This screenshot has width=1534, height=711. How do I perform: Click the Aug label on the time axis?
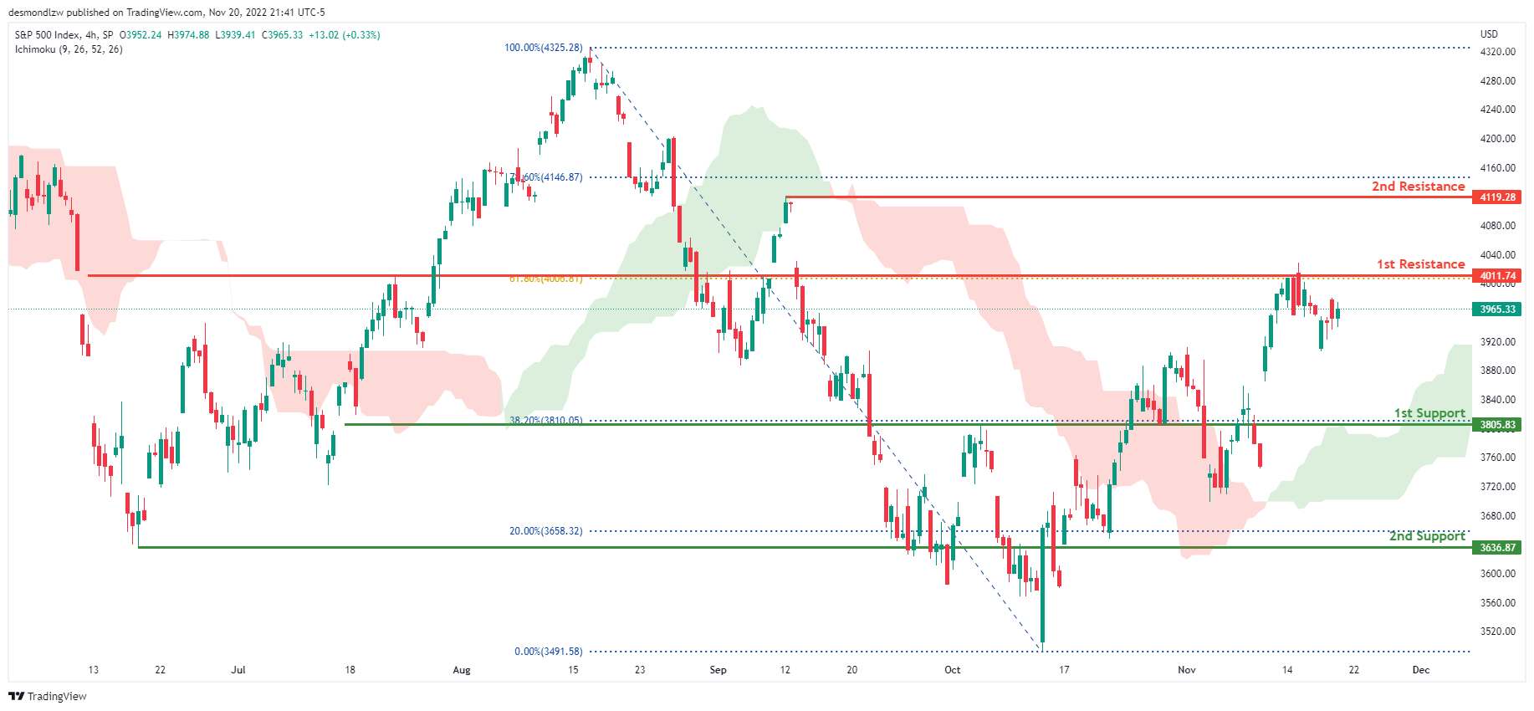pos(462,670)
